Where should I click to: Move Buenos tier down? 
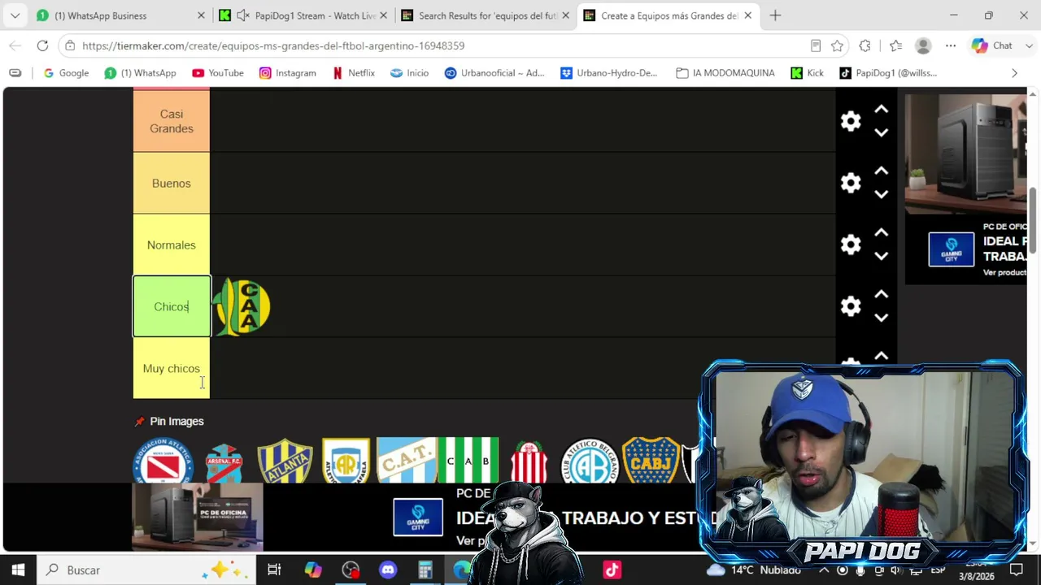[x=881, y=194]
